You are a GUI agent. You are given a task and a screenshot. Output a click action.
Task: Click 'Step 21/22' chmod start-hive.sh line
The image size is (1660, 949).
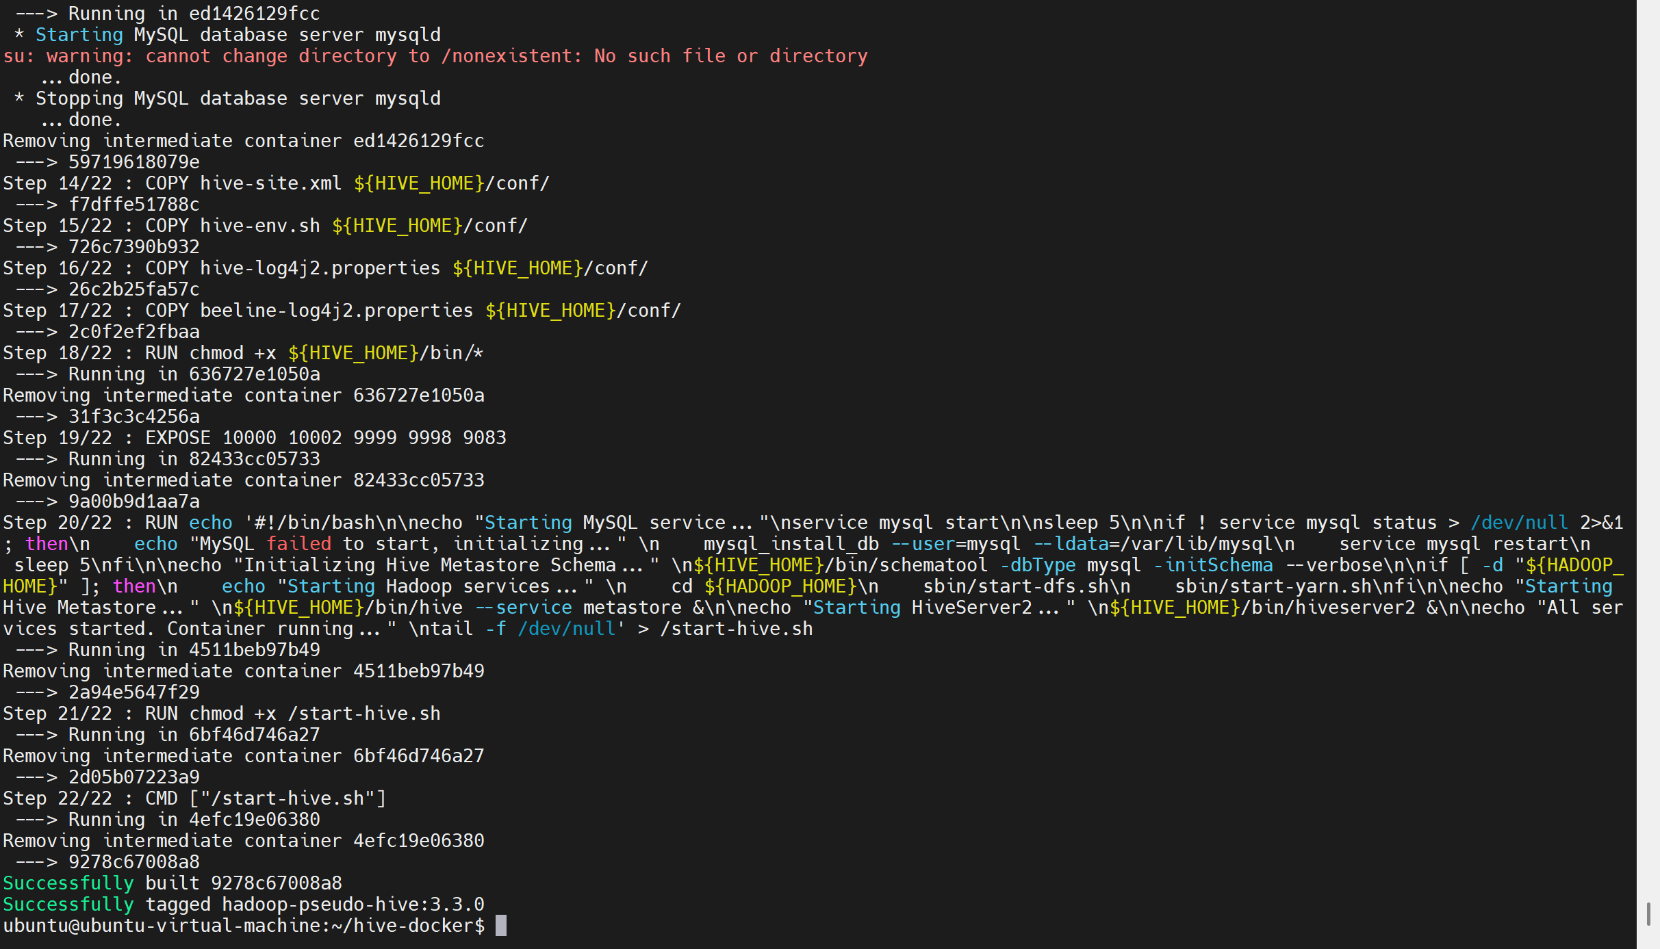(x=221, y=714)
